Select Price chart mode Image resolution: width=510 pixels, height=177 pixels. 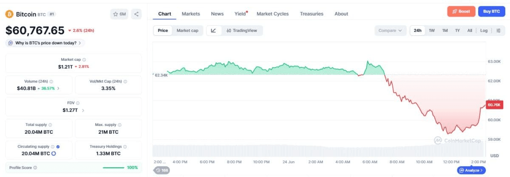tap(163, 31)
